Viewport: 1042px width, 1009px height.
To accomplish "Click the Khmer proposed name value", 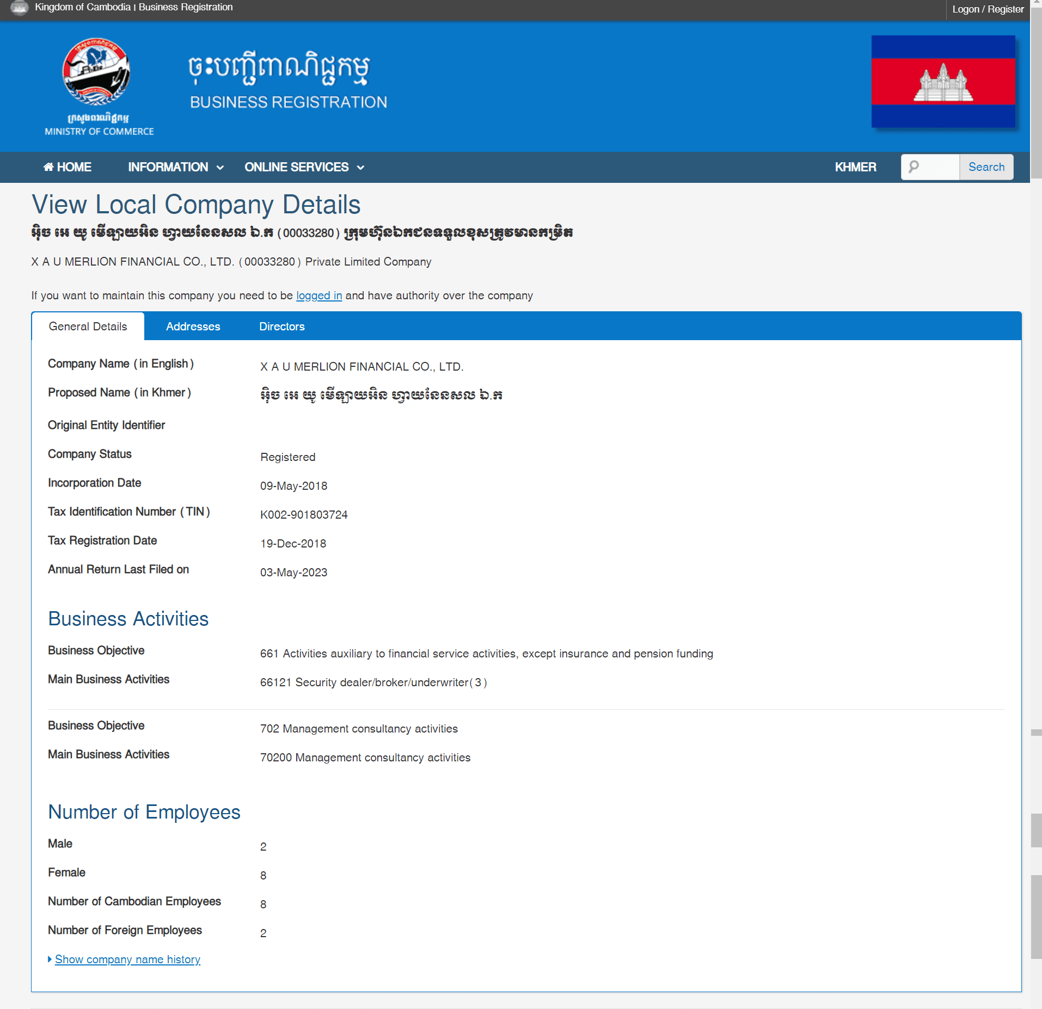I will 381,396.
